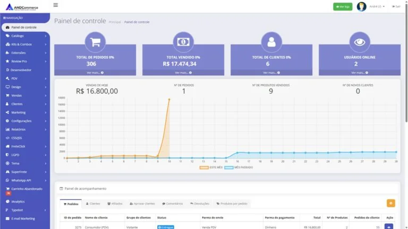Click the user avatar picture
This screenshot has height=229, width=408.
361,6
